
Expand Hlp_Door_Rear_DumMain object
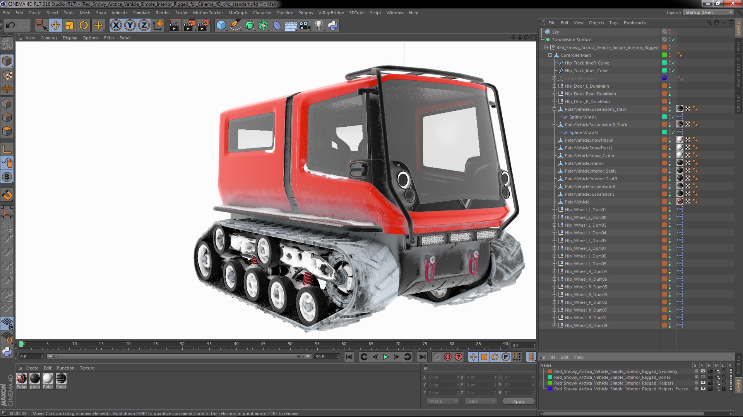pyautogui.click(x=554, y=94)
